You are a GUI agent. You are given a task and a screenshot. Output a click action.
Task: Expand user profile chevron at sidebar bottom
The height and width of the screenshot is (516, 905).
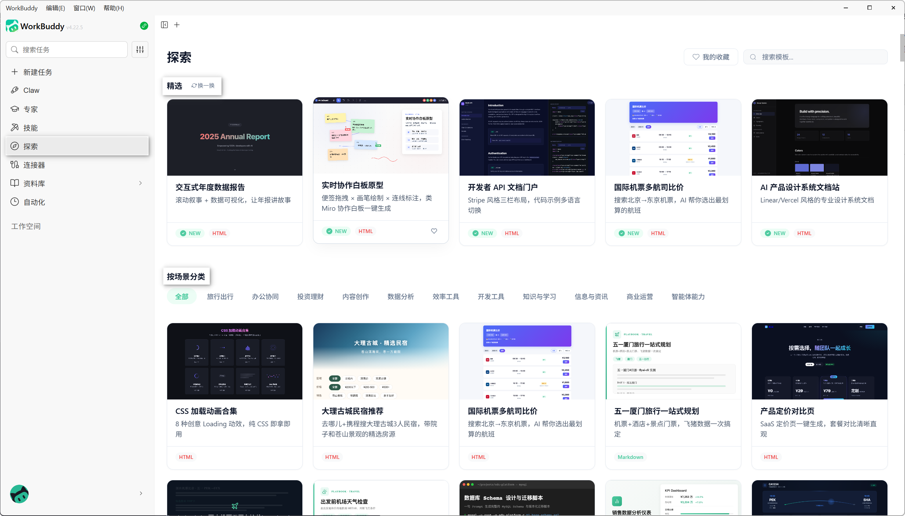click(141, 493)
